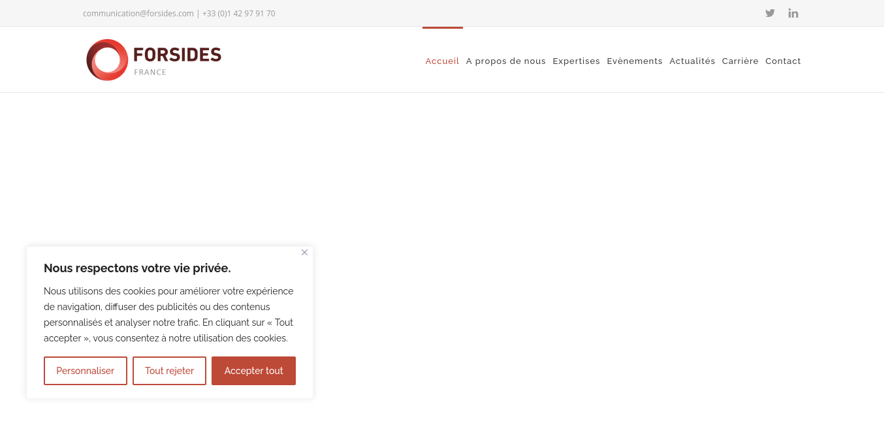Open the Twitter social icon
This screenshot has width=892, height=425.
(x=770, y=13)
